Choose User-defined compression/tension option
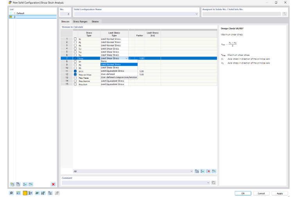Image resolution: width=297 pixels, height=197 pixels. tap(119, 77)
